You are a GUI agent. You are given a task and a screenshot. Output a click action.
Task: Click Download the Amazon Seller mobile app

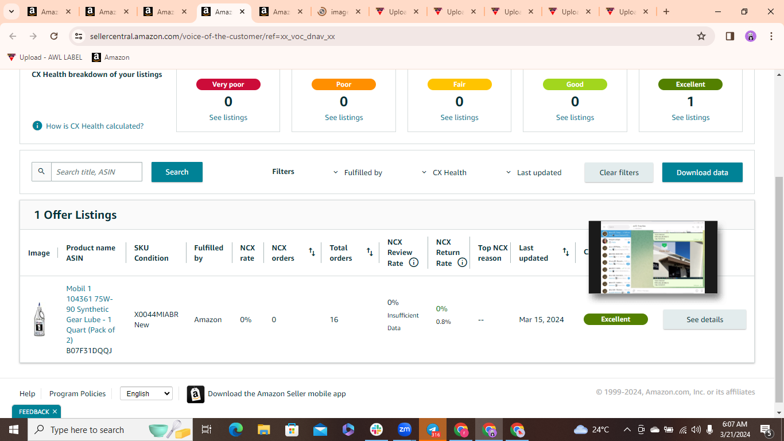point(277,393)
